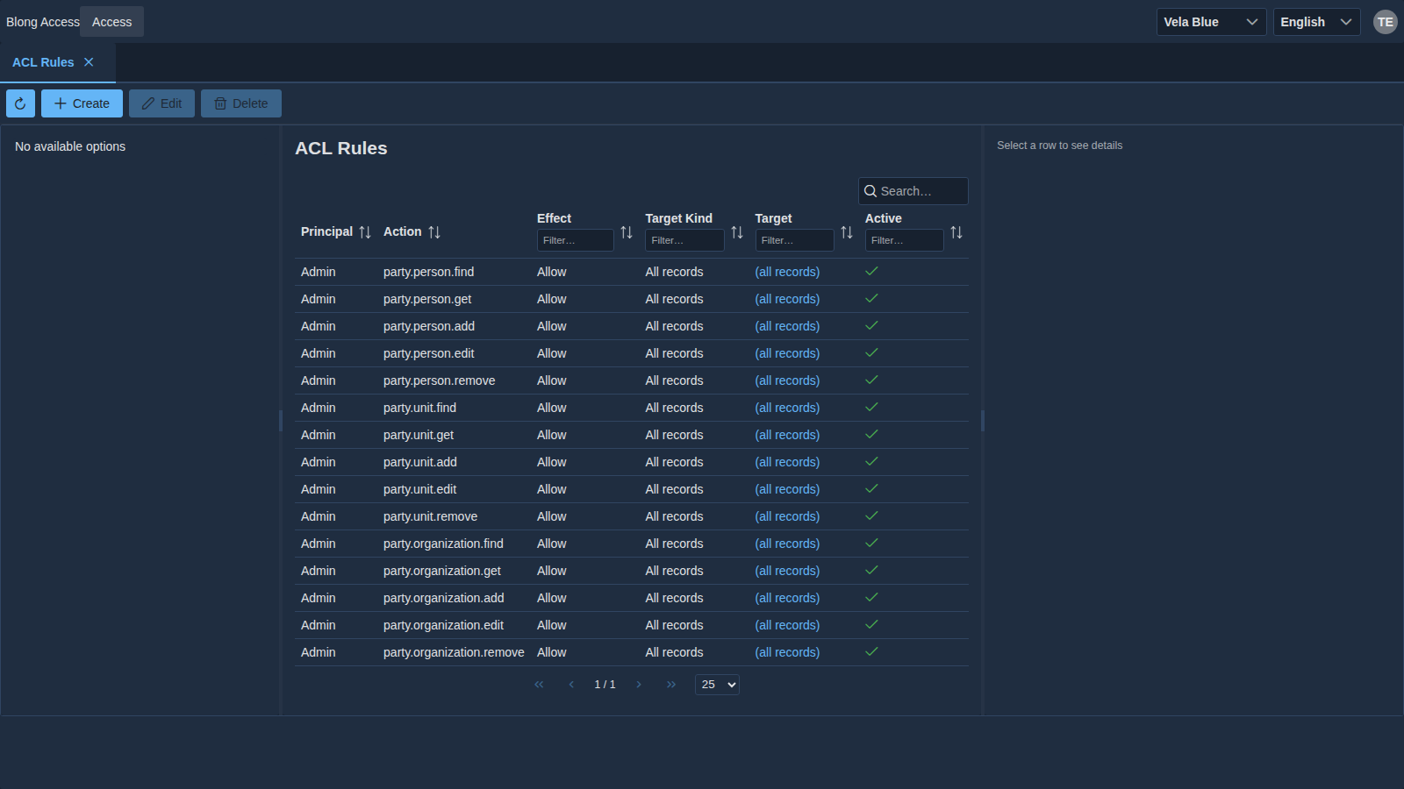Viewport: 1404px width, 789px height.
Task: Close the ACL Rules tab
Action: [x=89, y=62]
